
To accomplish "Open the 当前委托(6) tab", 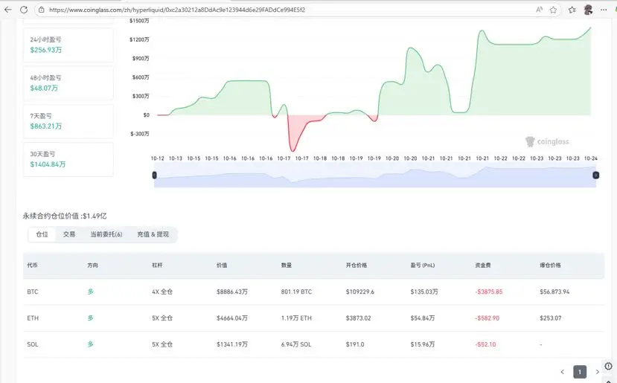I will (x=106, y=234).
